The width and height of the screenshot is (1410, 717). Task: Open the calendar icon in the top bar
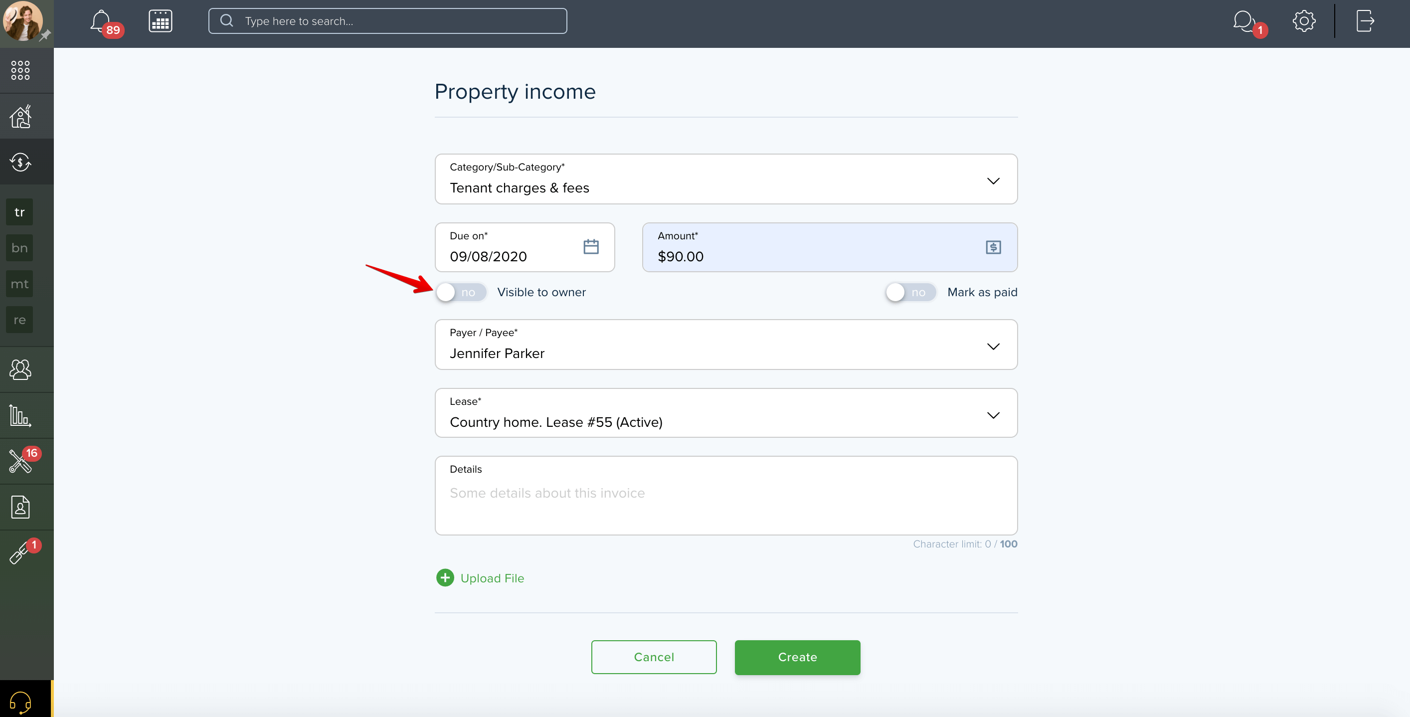[161, 21]
